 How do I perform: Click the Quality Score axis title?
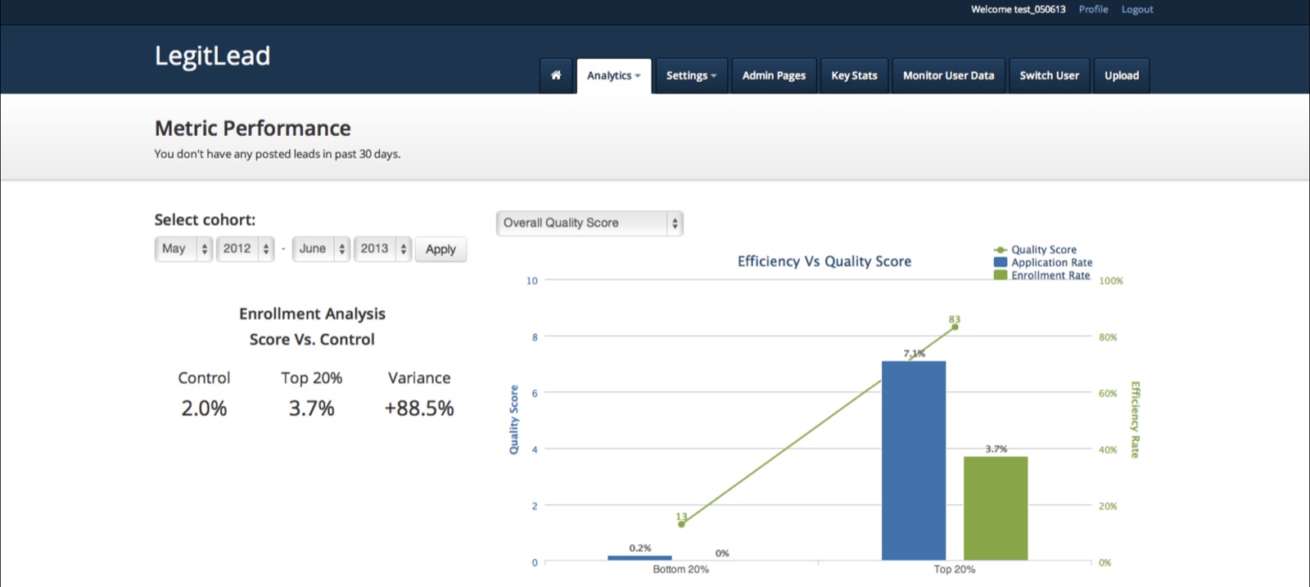(x=514, y=420)
